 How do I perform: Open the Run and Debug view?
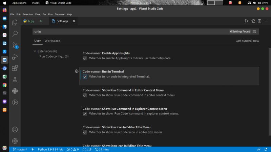[x=15, y=57]
